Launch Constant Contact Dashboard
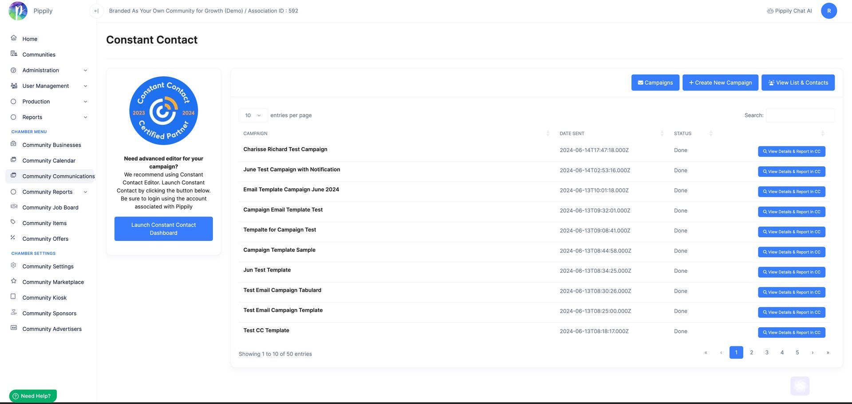This screenshot has width=852, height=404. tap(163, 229)
